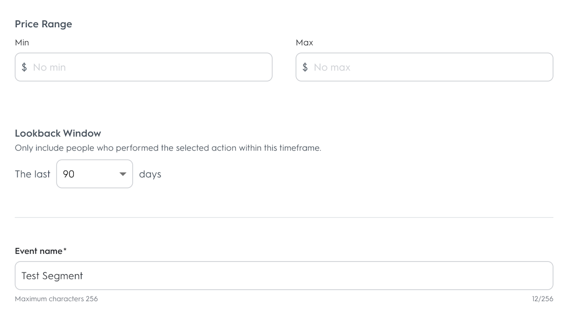This screenshot has height=316, width=579.
Task: Click the 12/256 character counter
Action: click(542, 299)
